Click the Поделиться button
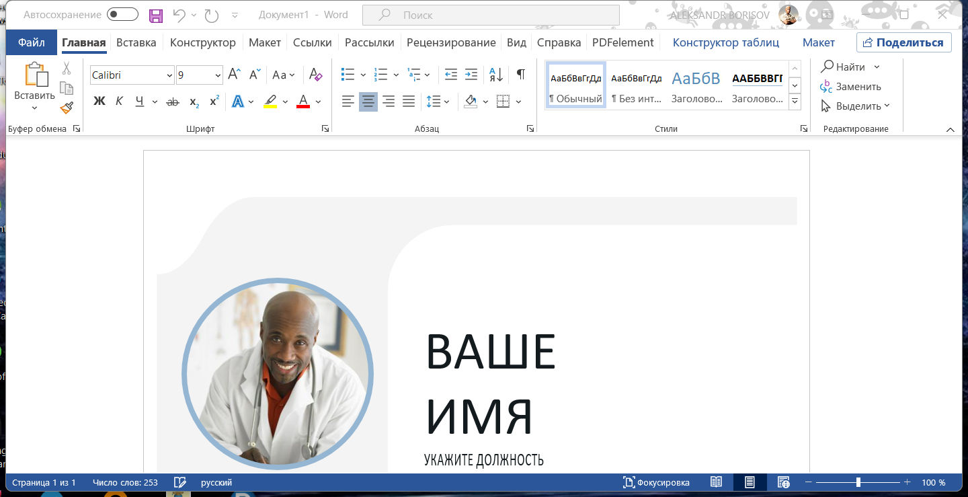This screenshot has height=497, width=968. [903, 42]
